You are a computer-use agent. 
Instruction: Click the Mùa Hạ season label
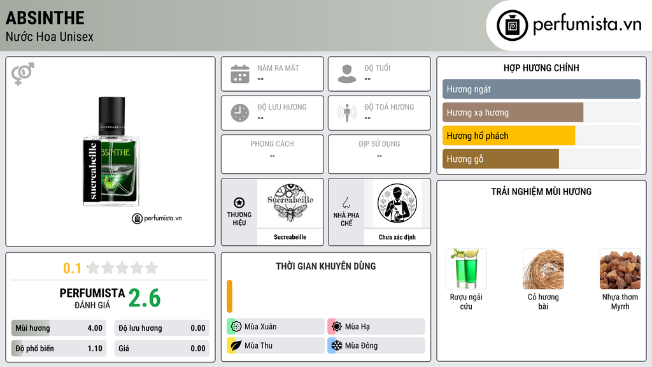(x=357, y=327)
